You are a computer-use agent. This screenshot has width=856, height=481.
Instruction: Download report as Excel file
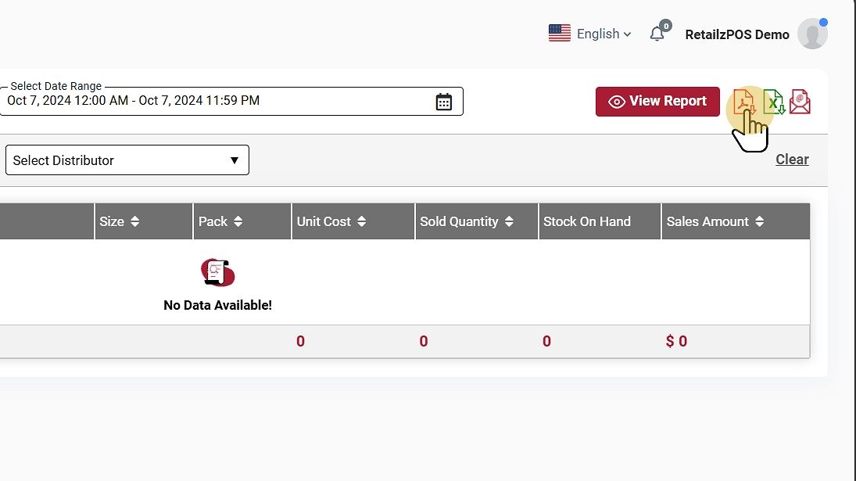pyautogui.click(x=774, y=102)
